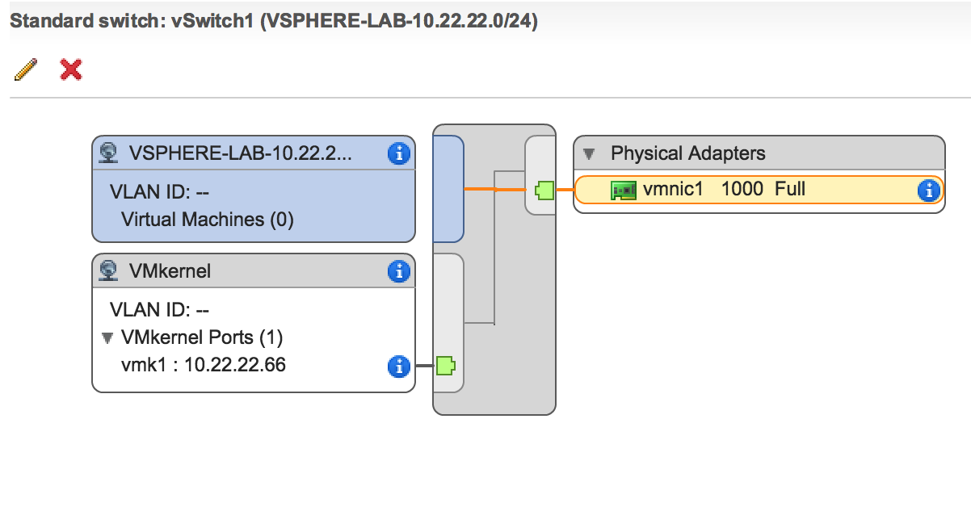This screenshot has width=971, height=507.
Task: Select the VMkernel port group header
Action: tap(170, 271)
